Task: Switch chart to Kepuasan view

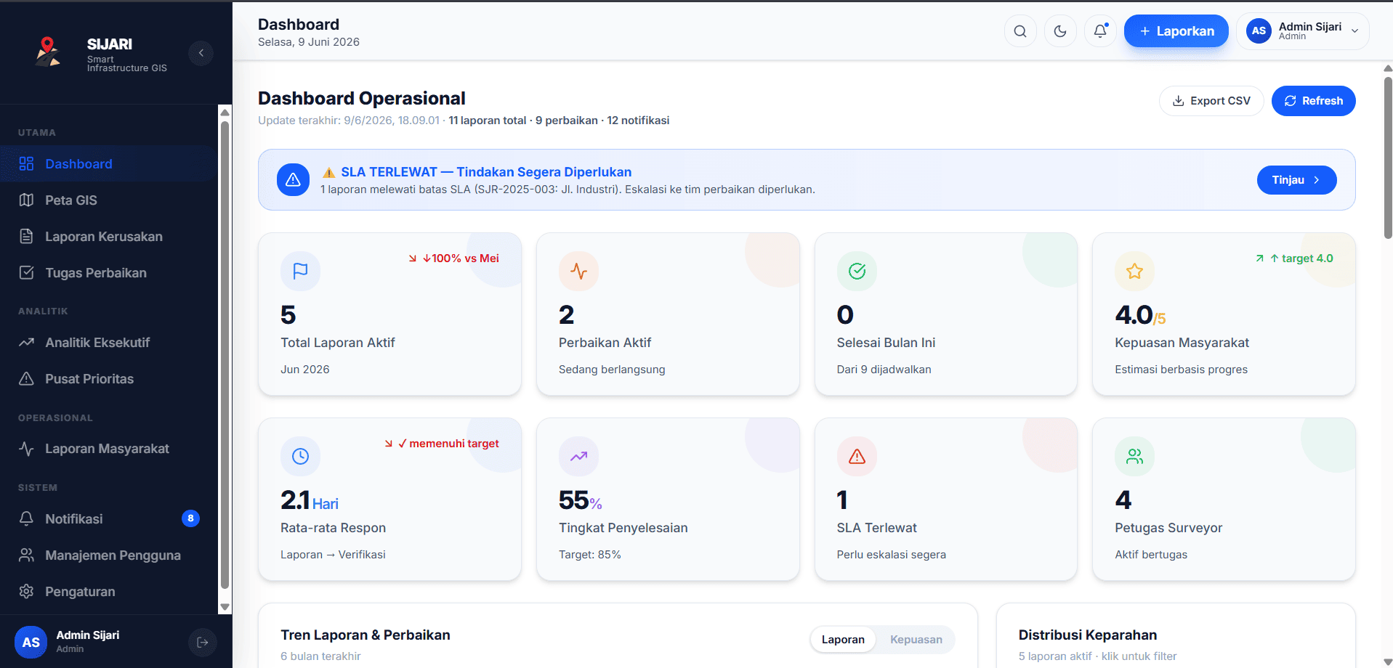Action: (916, 639)
